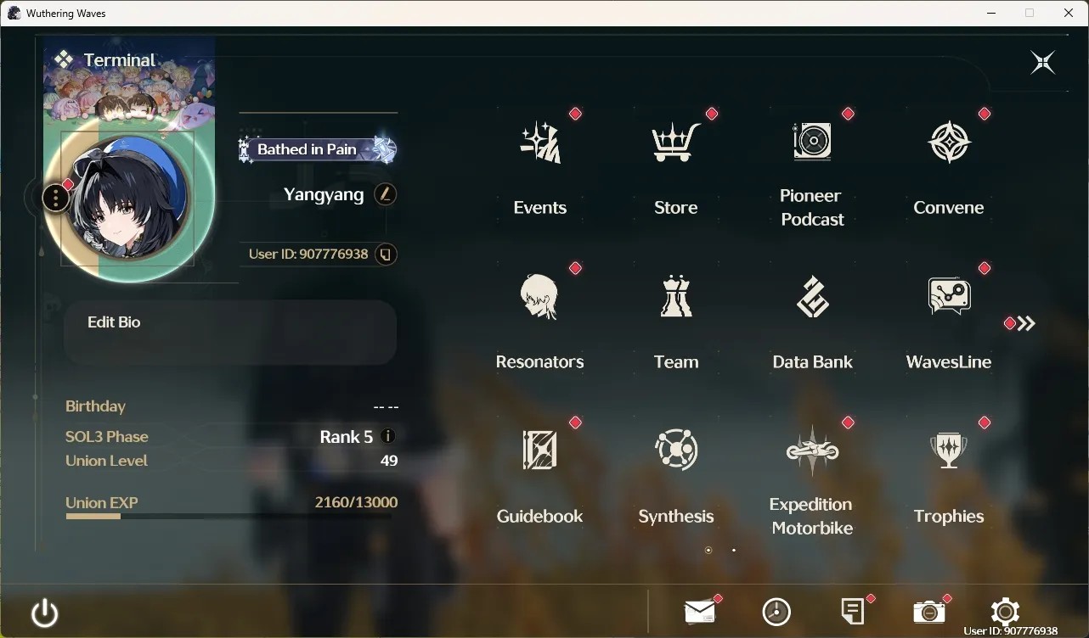Open the Trophies icon
Viewport: 1089px width, 638px height.
949,450
